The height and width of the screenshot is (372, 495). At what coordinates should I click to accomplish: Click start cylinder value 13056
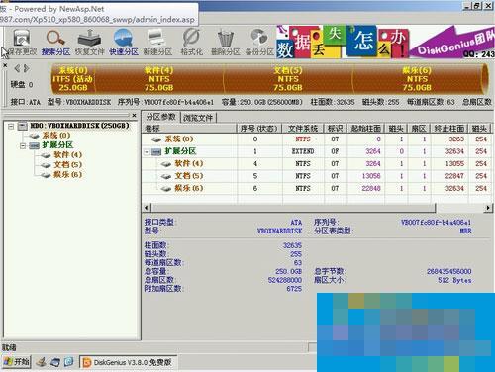coord(371,176)
